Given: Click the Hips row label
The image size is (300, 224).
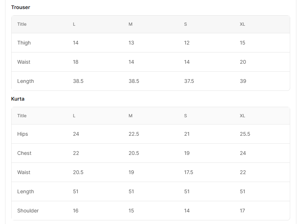Looking at the screenshot, I should point(23,134).
